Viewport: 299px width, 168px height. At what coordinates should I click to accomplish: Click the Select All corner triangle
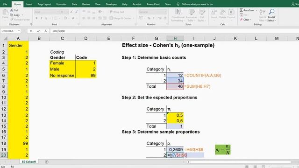[5, 38]
